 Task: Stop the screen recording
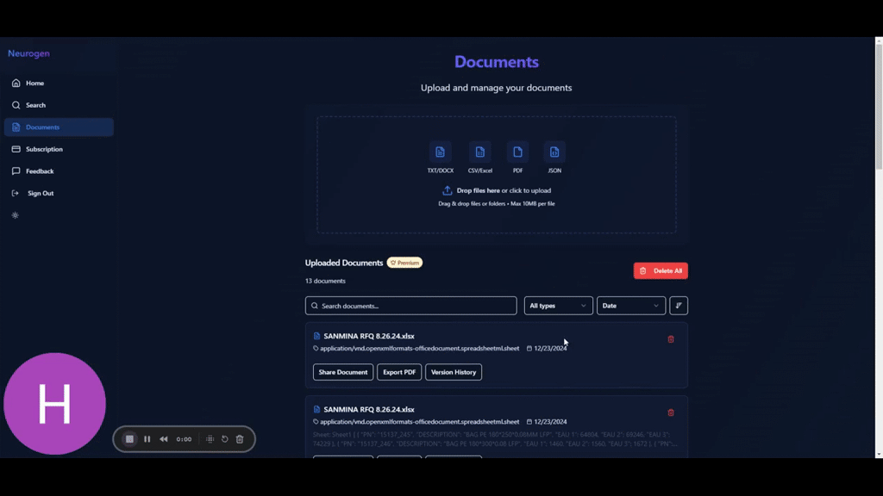coord(129,439)
